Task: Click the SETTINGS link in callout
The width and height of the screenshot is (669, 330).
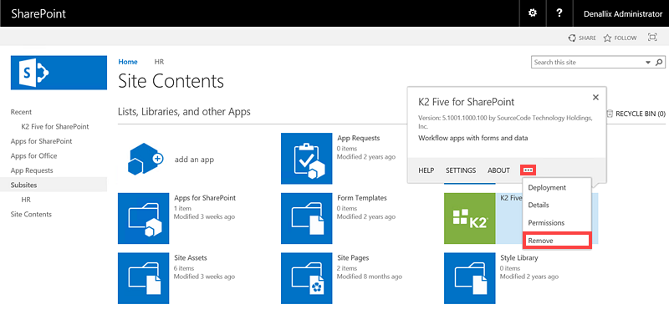Action: point(461,170)
